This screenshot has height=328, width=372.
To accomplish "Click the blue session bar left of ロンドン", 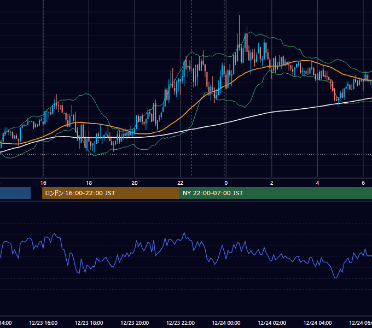I will tap(15, 193).
